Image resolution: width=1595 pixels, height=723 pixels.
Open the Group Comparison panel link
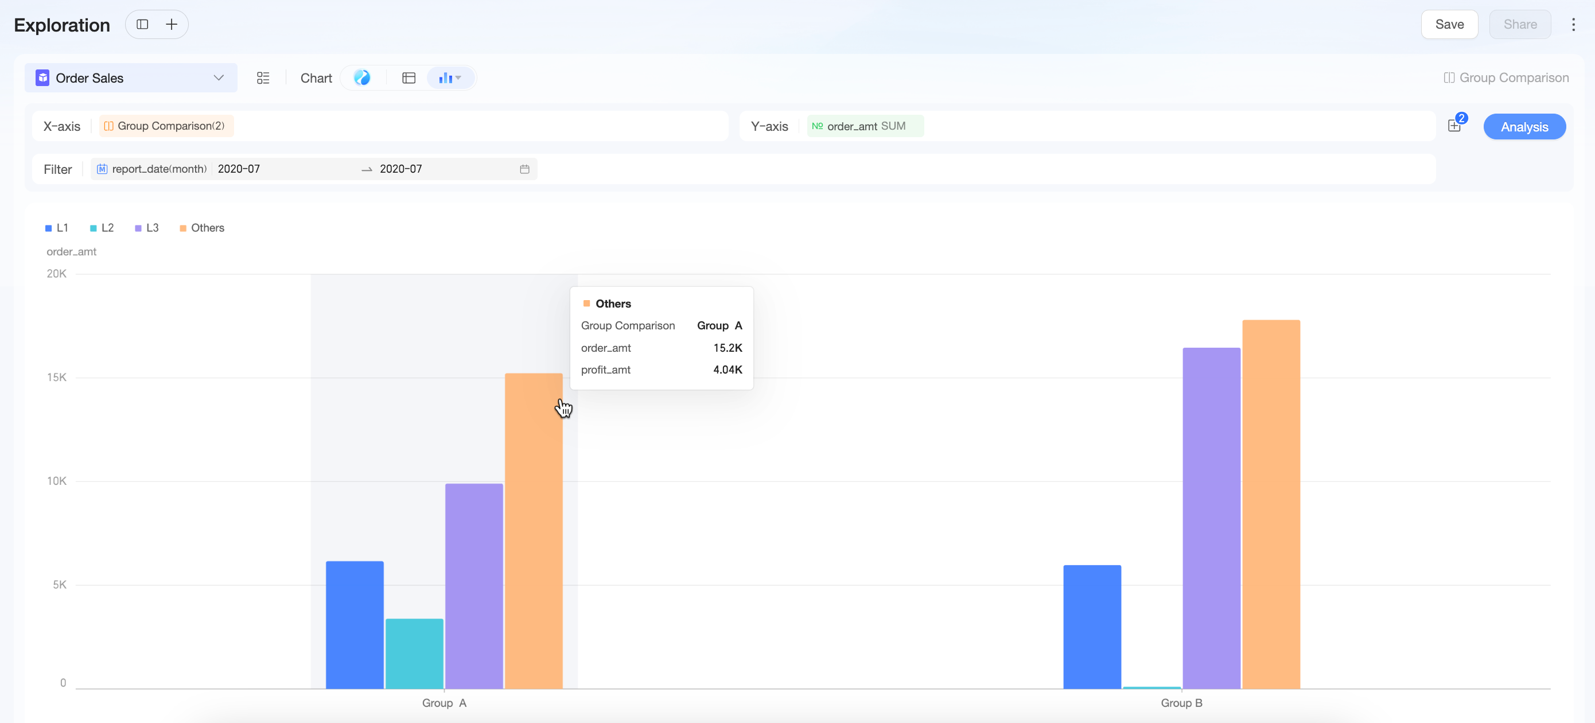pos(1506,78)
